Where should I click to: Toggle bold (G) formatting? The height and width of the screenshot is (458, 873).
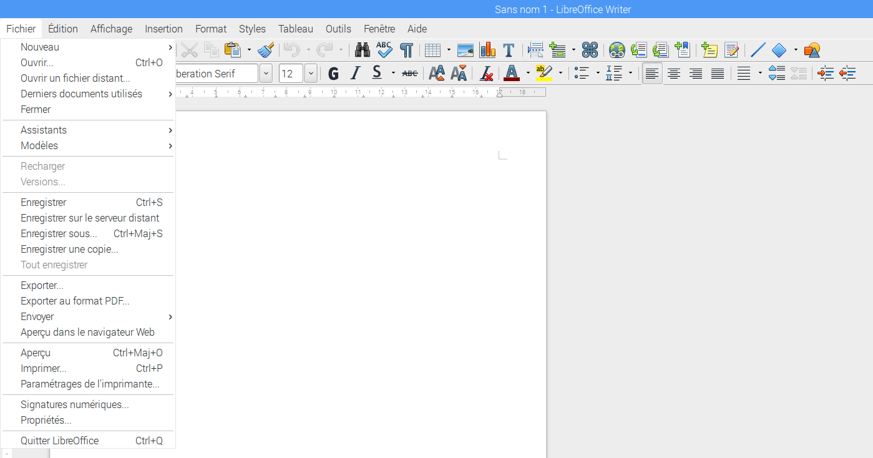coord(334,74)
